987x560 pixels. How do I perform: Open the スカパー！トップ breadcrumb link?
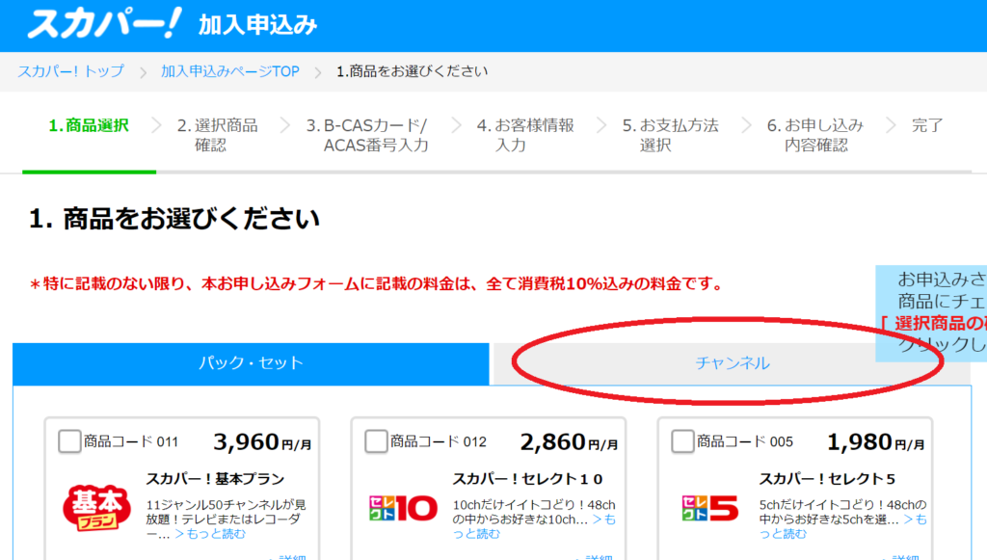point(70,71)
